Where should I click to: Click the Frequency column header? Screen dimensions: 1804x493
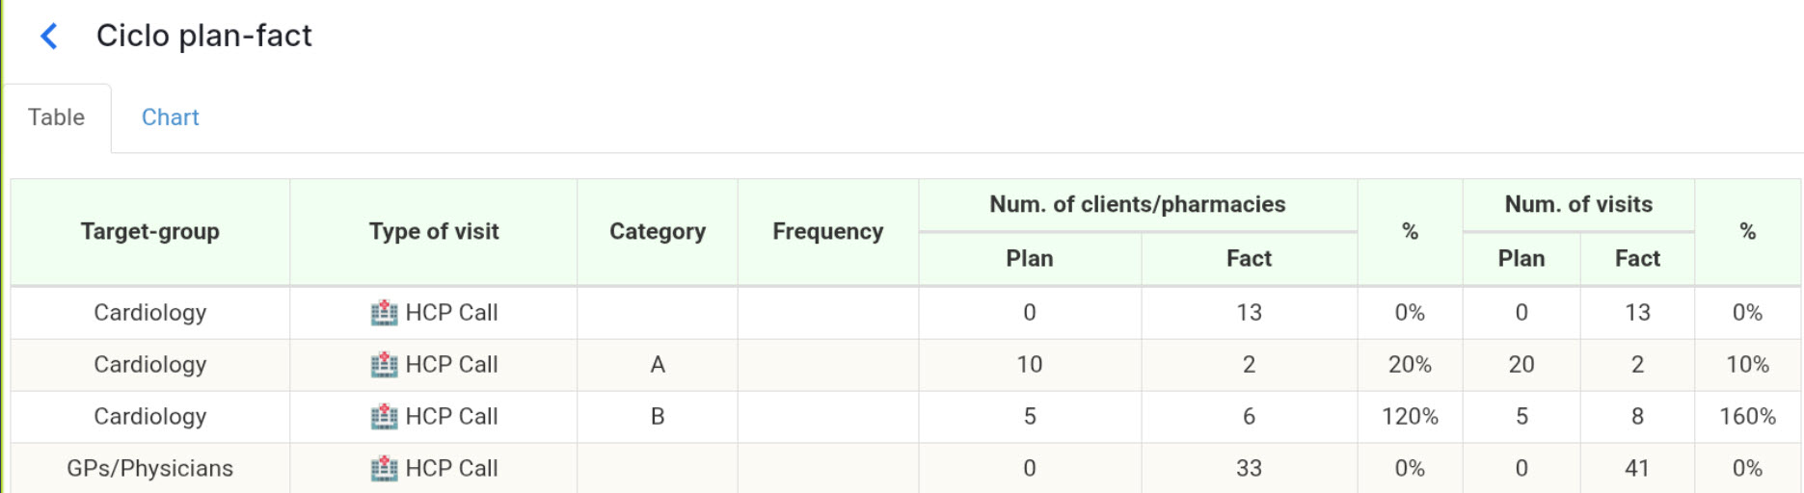pos(827,232)
